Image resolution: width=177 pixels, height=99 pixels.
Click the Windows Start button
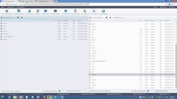pos(2,97)
